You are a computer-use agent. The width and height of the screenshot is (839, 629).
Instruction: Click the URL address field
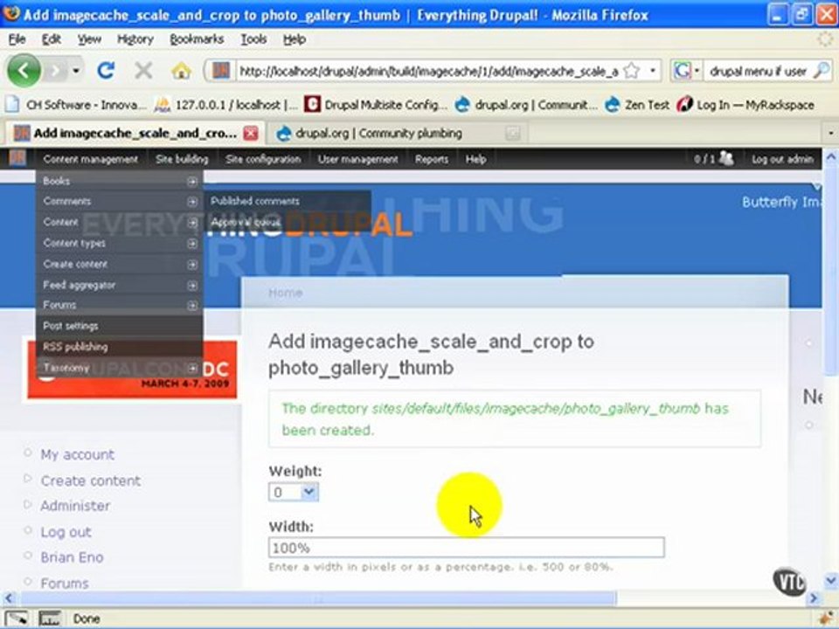coord(428,71)
